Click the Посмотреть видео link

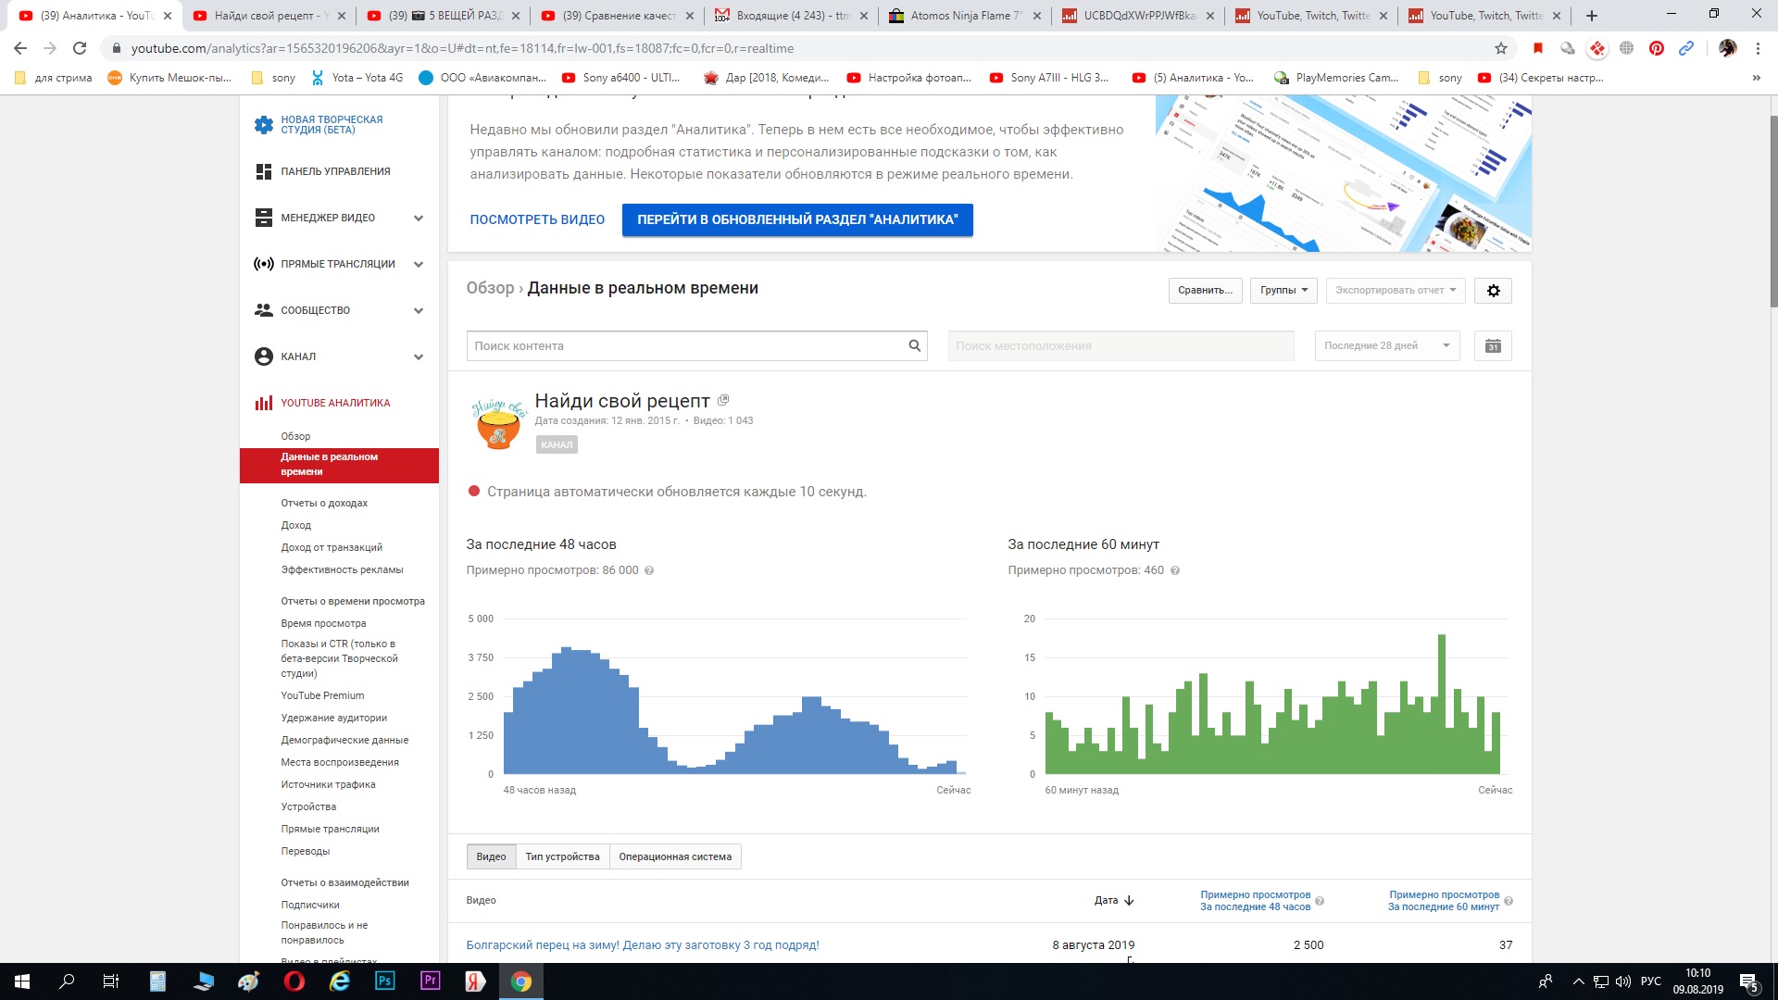pos(537,219)
